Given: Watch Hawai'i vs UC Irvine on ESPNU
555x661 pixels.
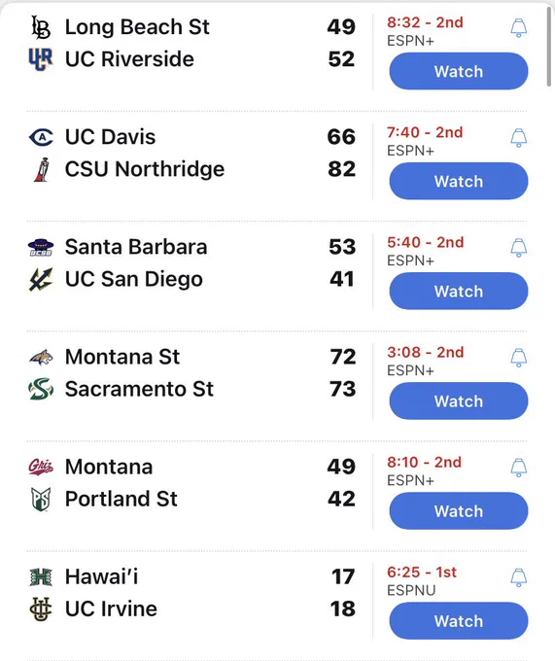Looking at the screenshot, I should 459,621.
